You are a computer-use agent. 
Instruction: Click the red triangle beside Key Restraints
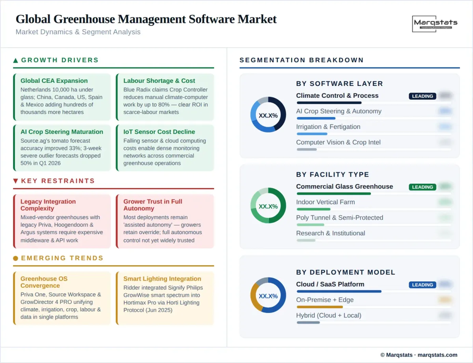tap(15, 181)
